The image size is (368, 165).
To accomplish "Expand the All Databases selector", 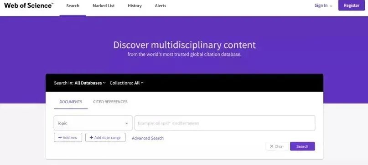I will pyautogui.click(x=90, y=83).
